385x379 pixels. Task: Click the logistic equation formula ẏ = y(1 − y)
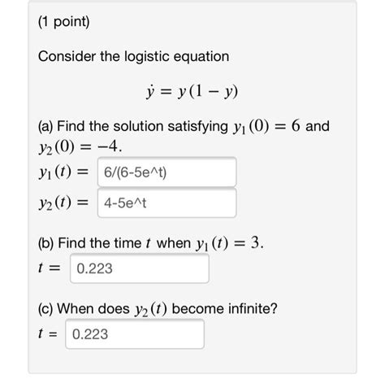coord(192,92)
